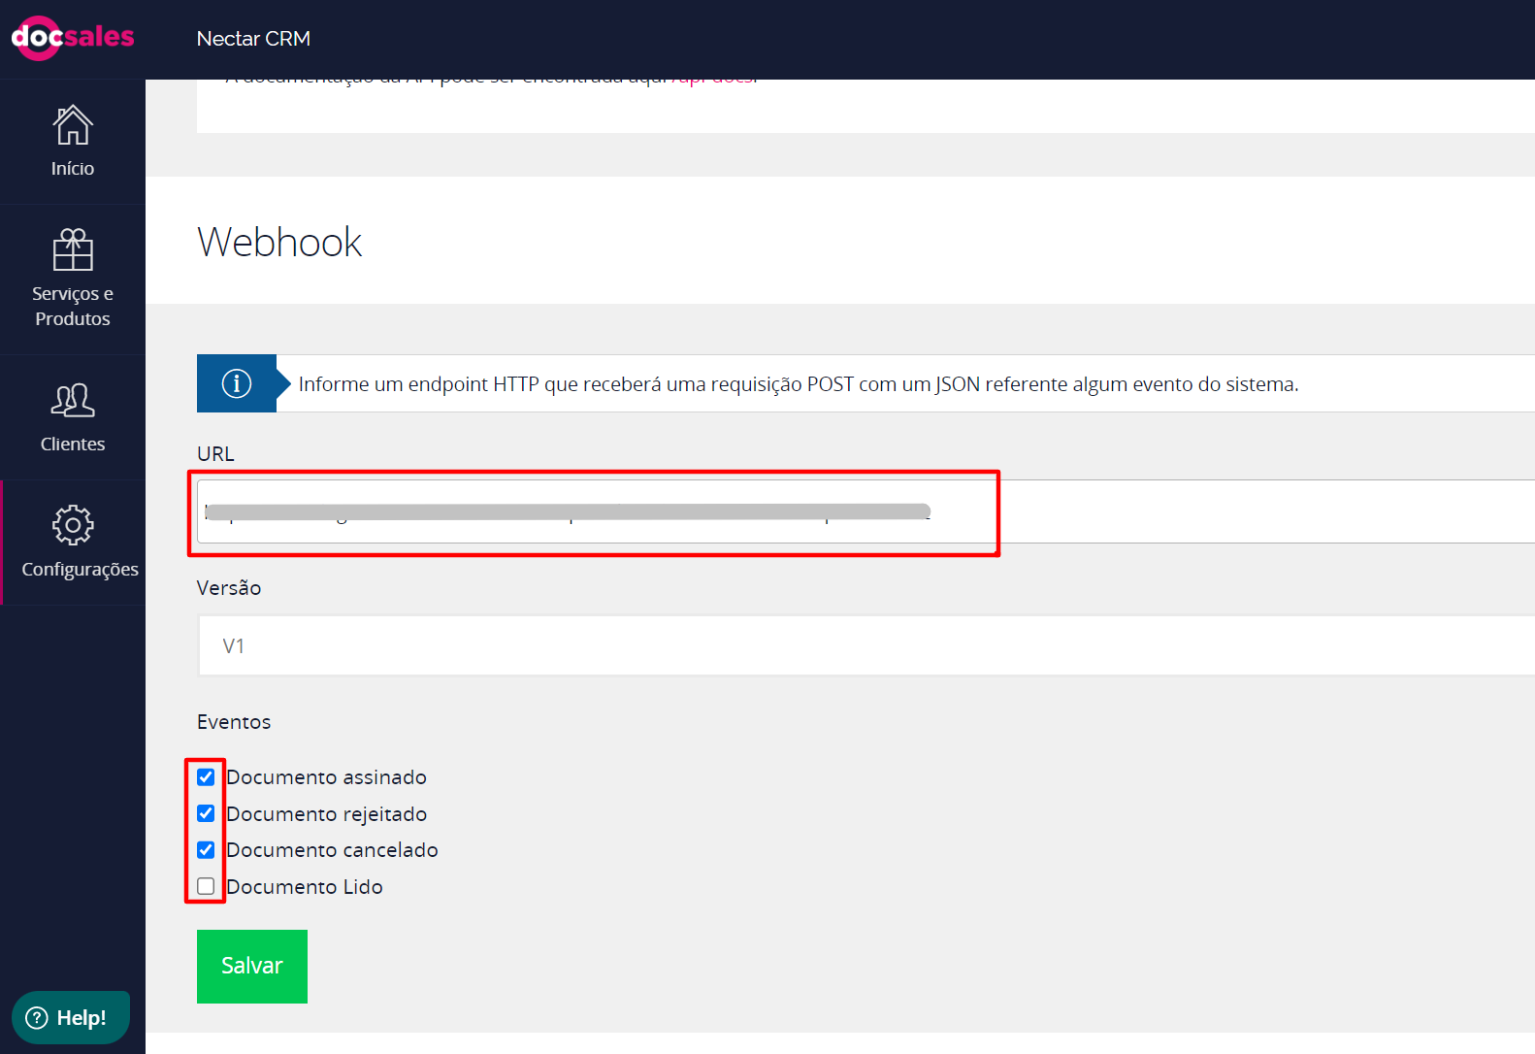Click the Webhook section heading

[x=279, y=242]
